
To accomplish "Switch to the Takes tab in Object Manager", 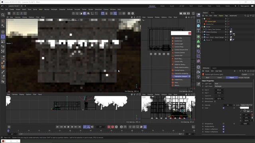I will click(213, 13).
